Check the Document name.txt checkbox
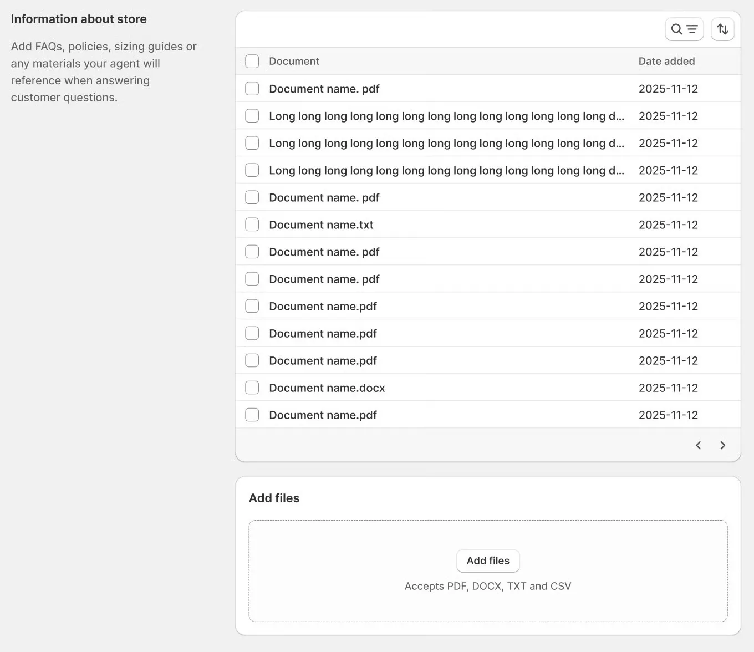Image resolution: width=754 pixels, height=652 pixels. [252, 225]
